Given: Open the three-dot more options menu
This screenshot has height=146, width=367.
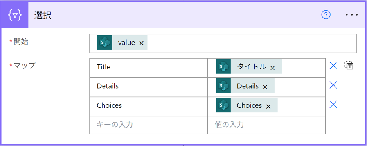Looking at the screenshot, I should click(x=352, y=15).
